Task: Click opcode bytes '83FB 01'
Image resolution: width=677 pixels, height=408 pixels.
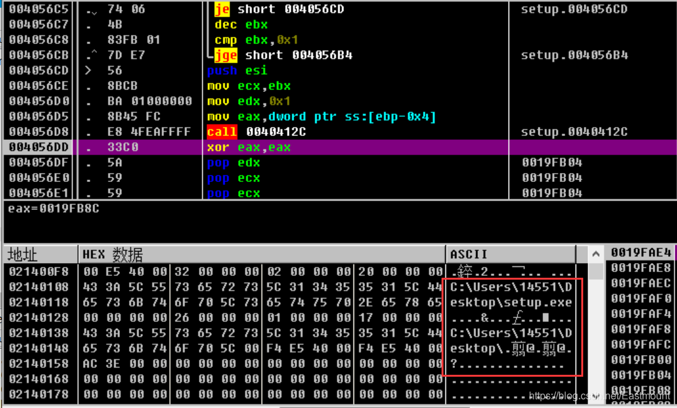Action: [134, 40]
